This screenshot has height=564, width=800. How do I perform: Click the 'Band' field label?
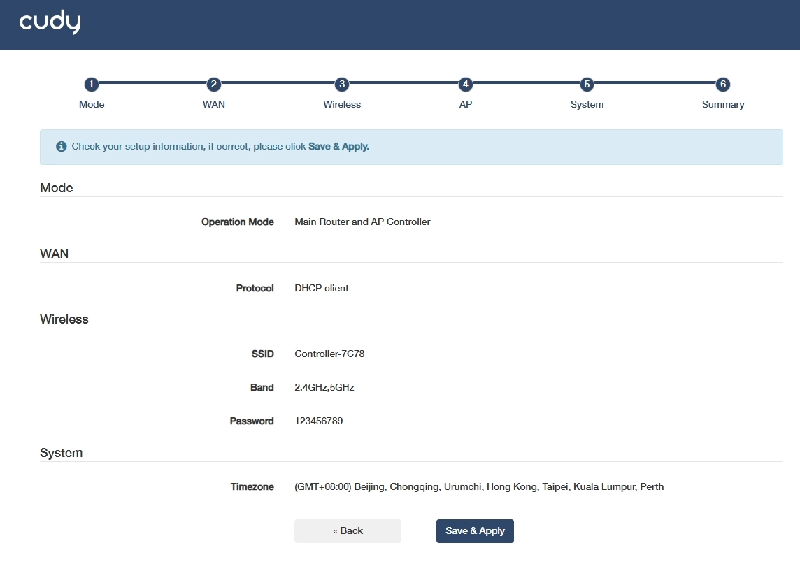pyautogui.click(x=262, y=388)
